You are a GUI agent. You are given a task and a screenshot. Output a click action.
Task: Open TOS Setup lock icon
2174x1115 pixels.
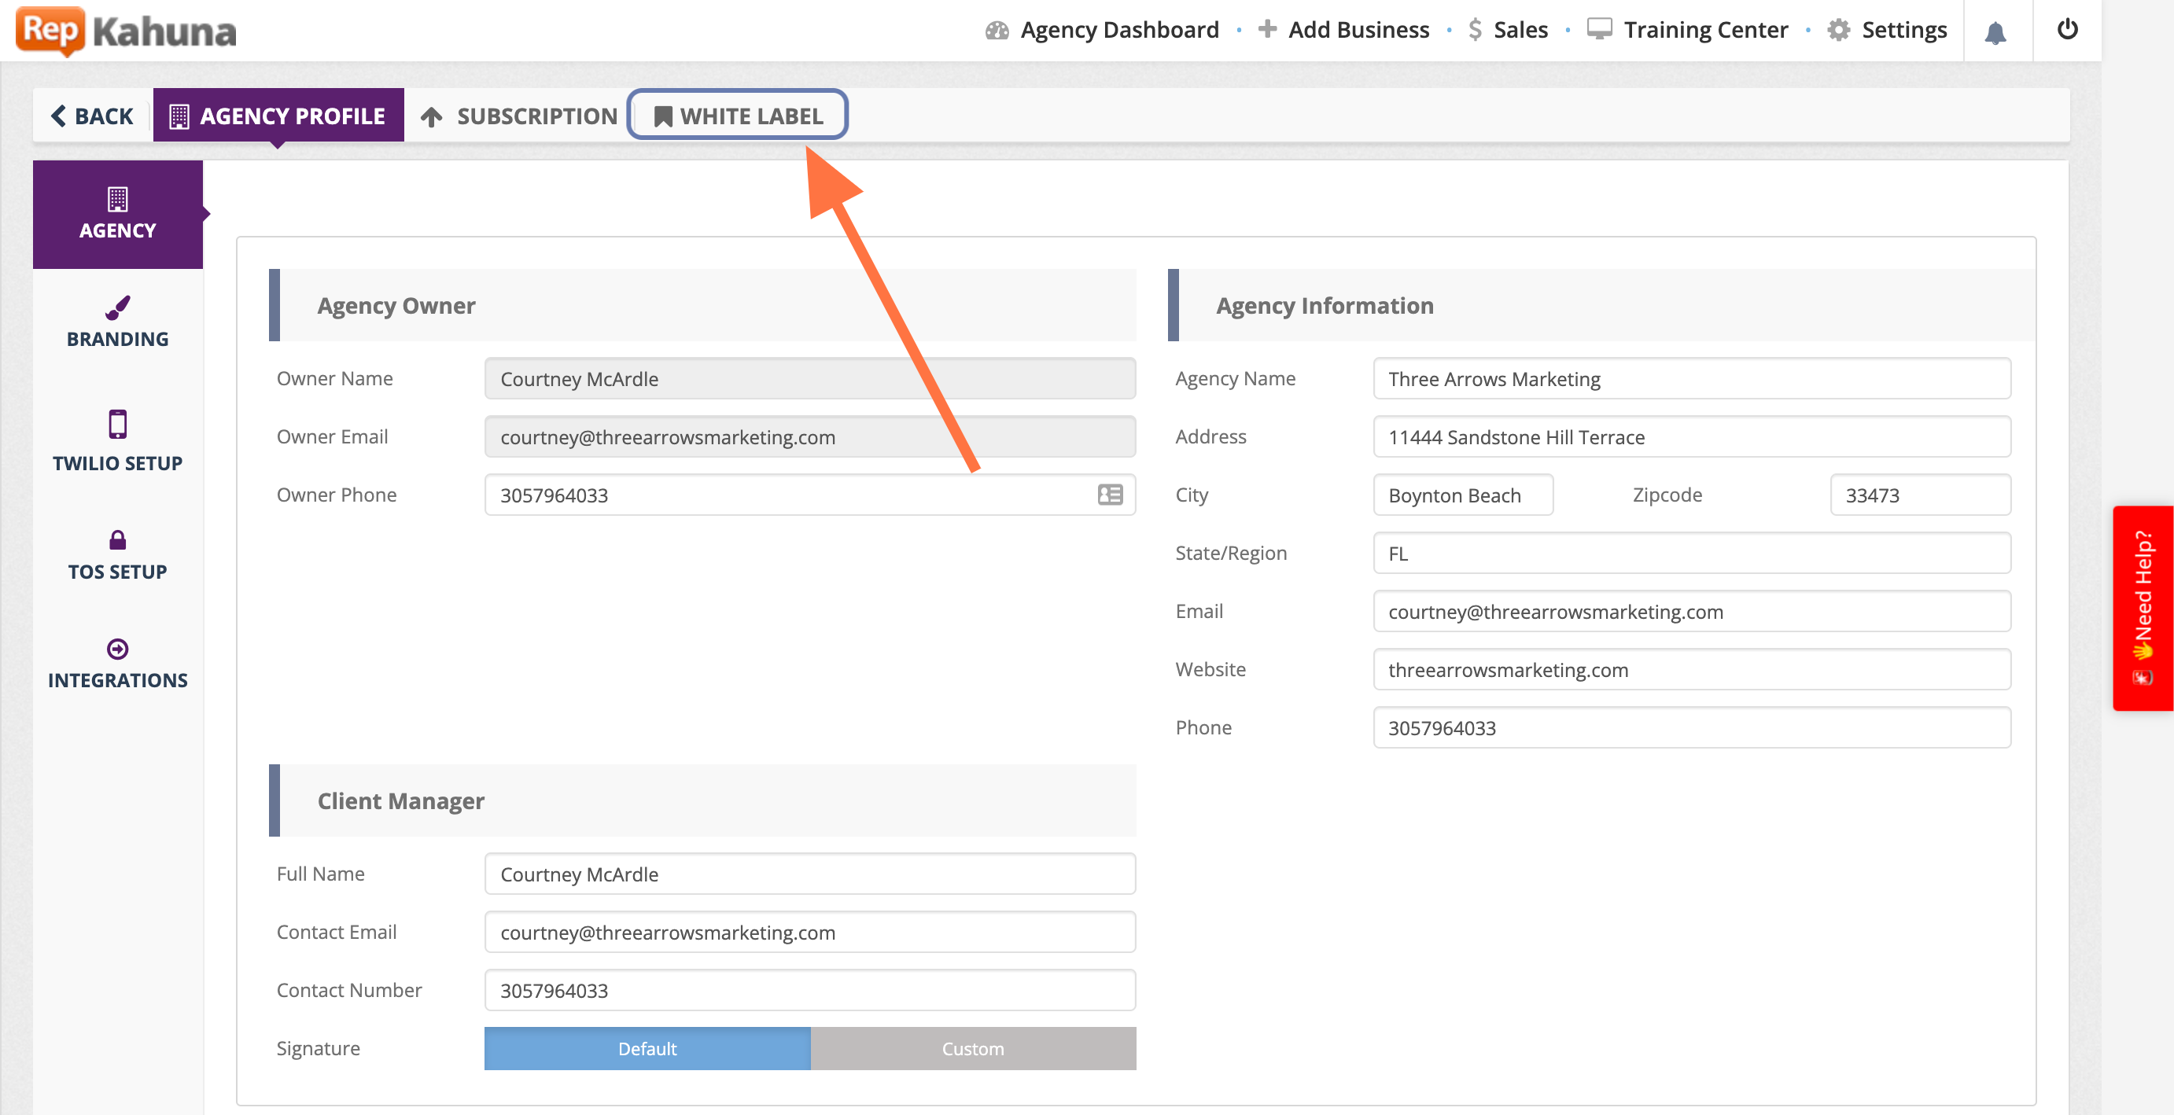click(x=117, y=539)
